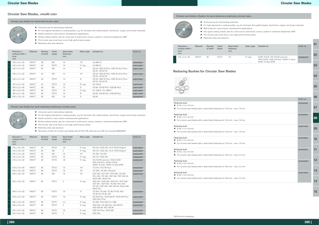Select order number 628066000* in Classic table
Viewport: 319px width, 225px height.
[x=304, y=57]
